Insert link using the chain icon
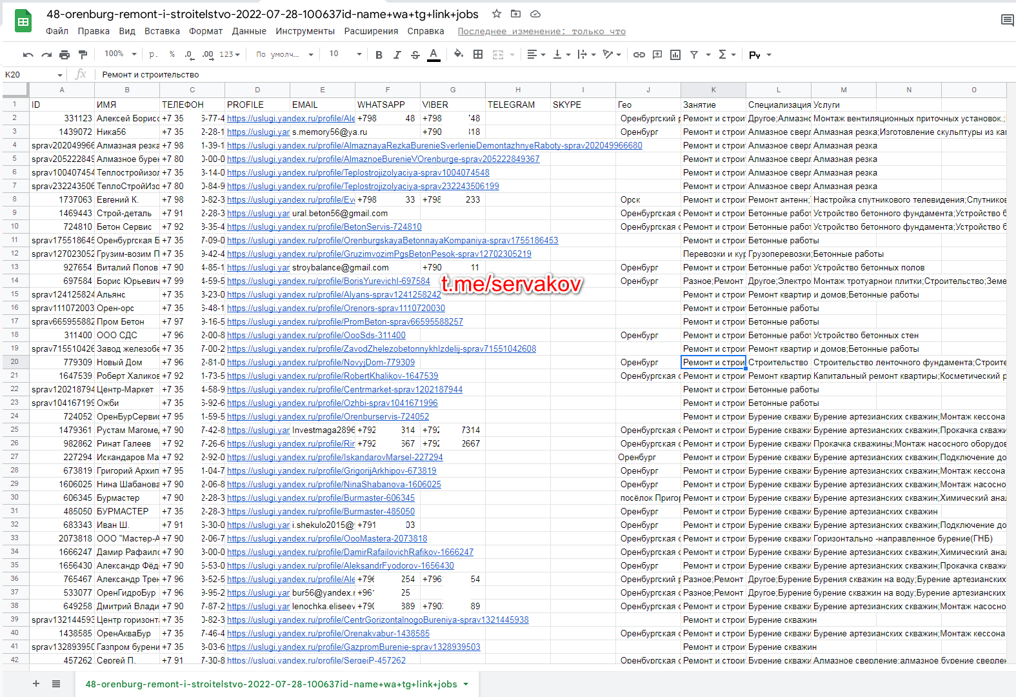Viewport: 1016px width, 697px height. (x=639, y=55)
